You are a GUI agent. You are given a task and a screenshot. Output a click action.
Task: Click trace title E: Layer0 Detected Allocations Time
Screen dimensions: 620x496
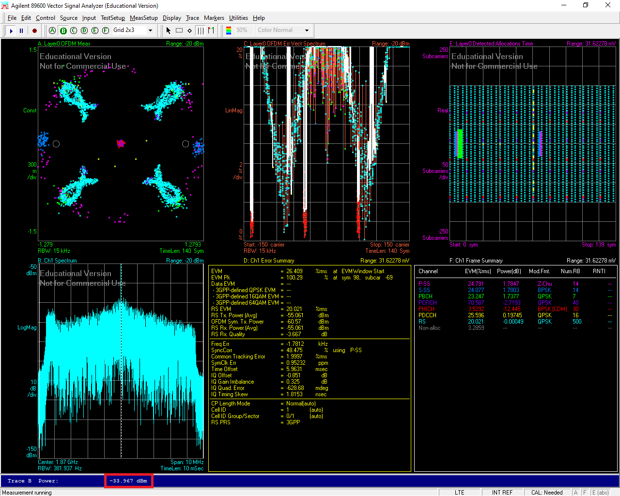tap(491, 44)
